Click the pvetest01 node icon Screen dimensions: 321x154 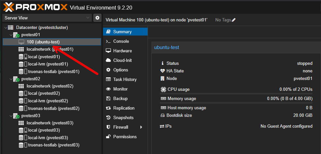pyautogui.click(x=16, y=35)
